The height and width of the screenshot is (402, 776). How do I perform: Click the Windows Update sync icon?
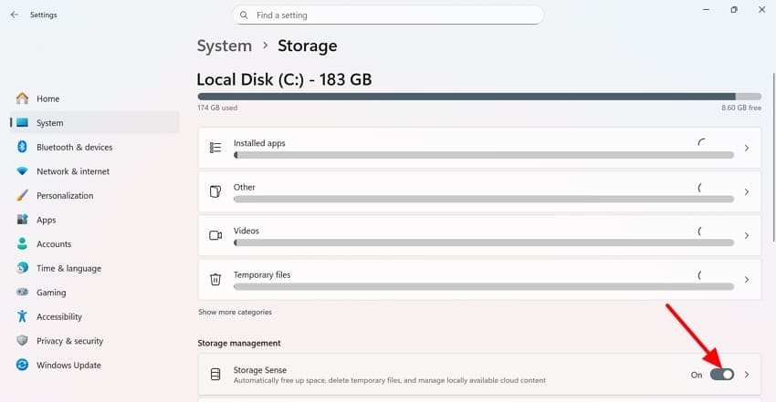tap(22, 365)
